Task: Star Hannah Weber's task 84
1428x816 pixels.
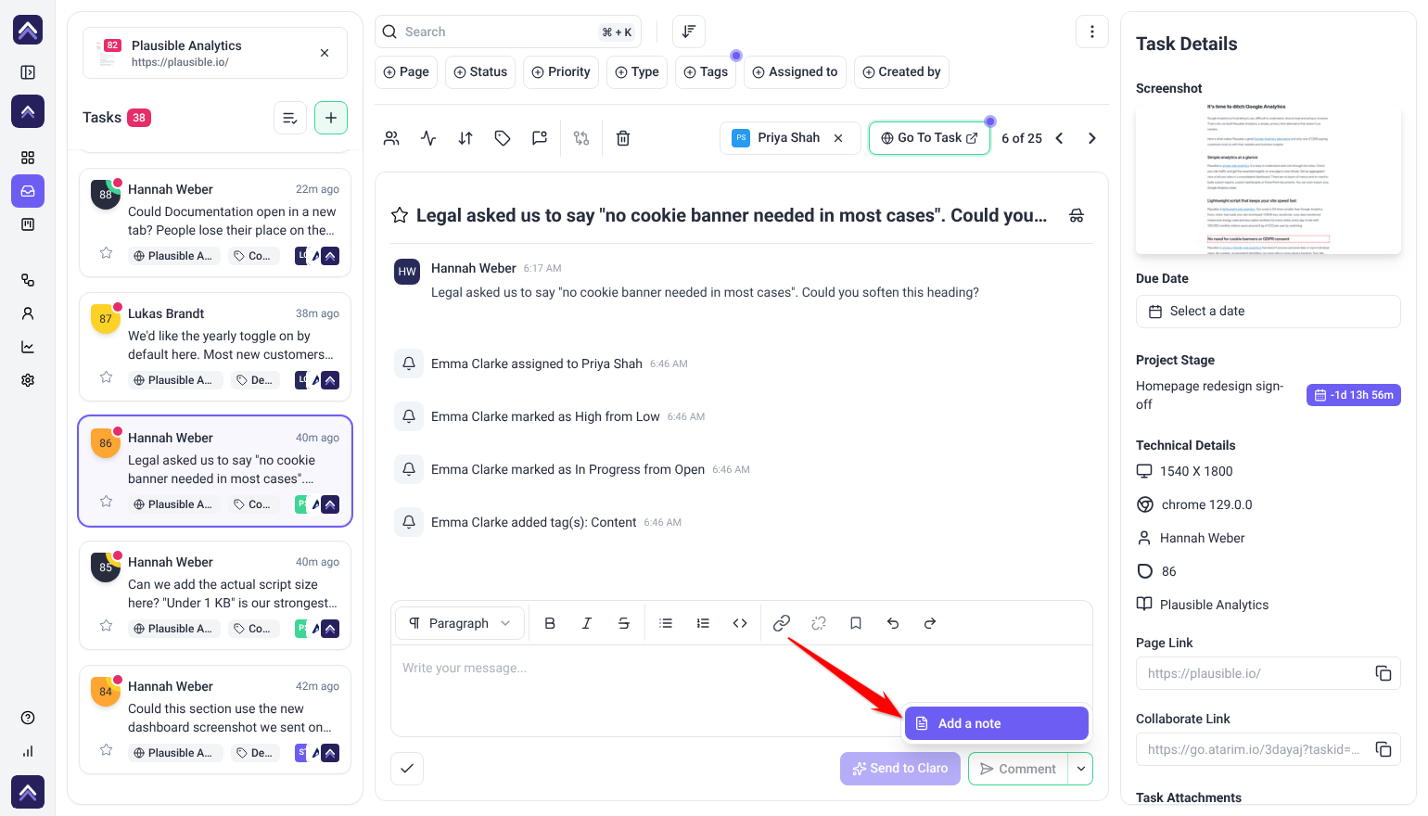Action: click(x=107, y=750)
